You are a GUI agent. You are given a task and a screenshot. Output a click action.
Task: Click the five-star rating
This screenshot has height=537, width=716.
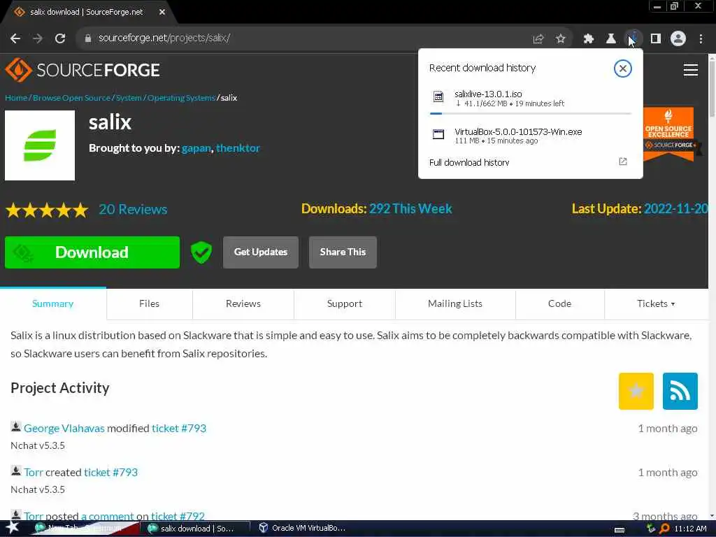[x=47, y=210]
